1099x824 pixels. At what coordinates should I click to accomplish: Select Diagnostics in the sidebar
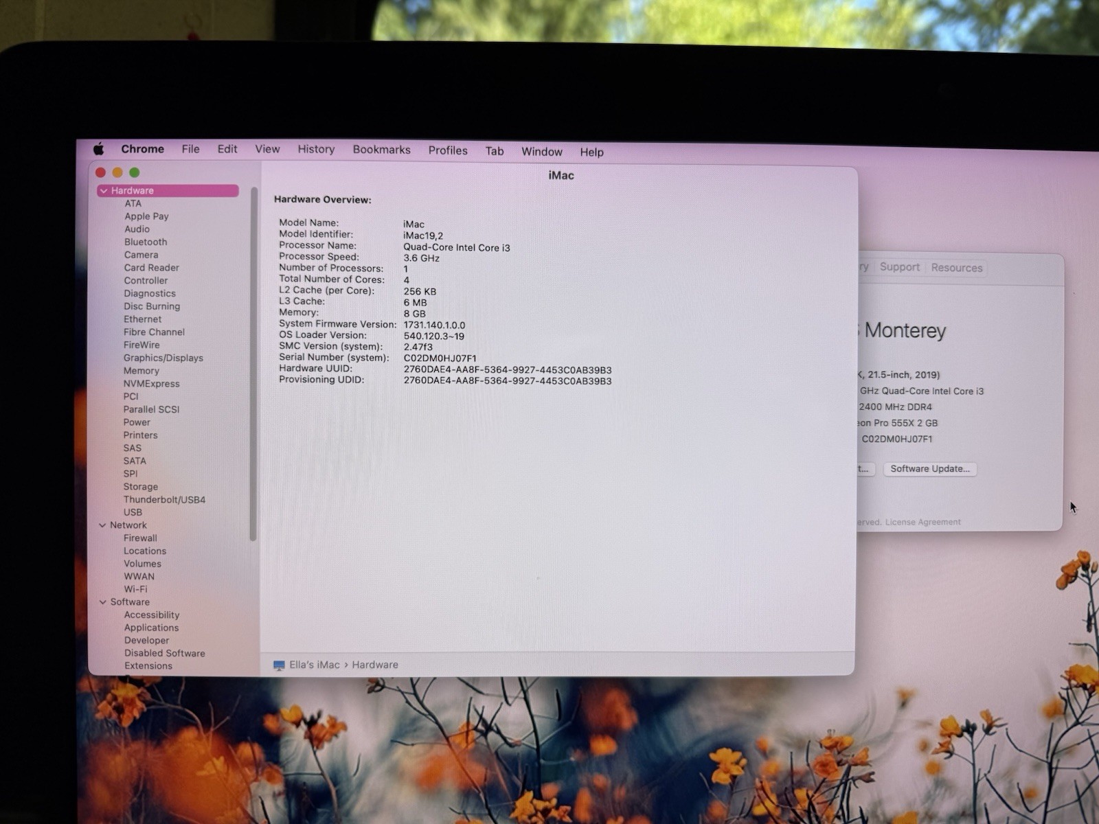pos(150,294)
